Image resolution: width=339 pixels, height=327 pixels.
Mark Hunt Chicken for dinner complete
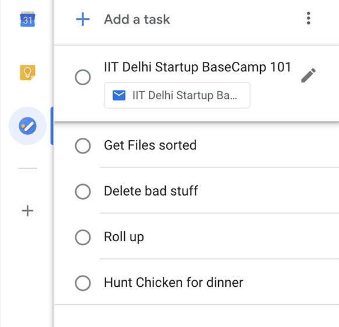[x=83, y=283]
